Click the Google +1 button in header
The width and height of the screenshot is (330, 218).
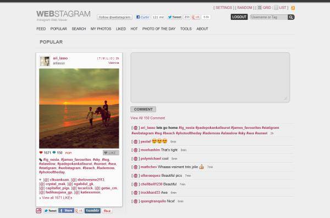[x=195, y=17]
